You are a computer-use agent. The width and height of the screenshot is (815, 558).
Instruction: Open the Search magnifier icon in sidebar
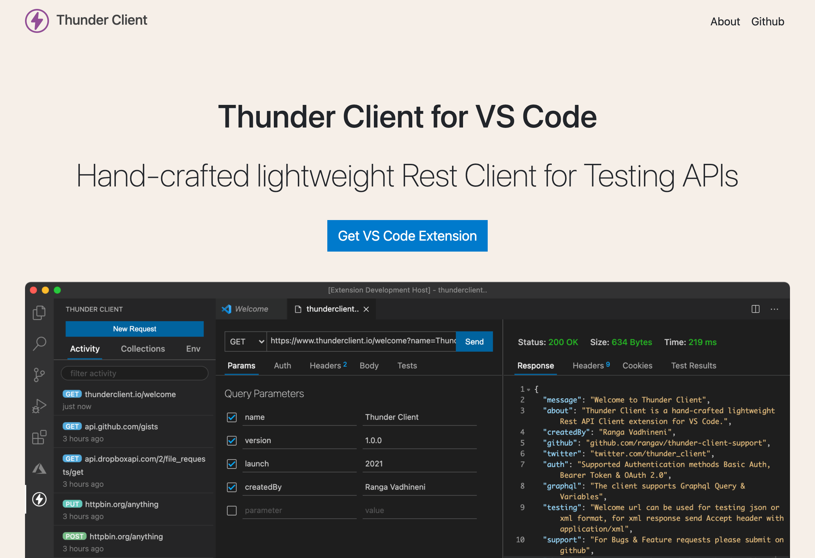[39, 343]
